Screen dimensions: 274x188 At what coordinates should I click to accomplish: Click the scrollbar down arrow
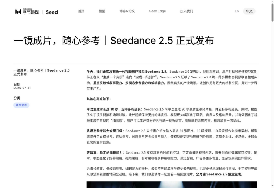(272, 186)
